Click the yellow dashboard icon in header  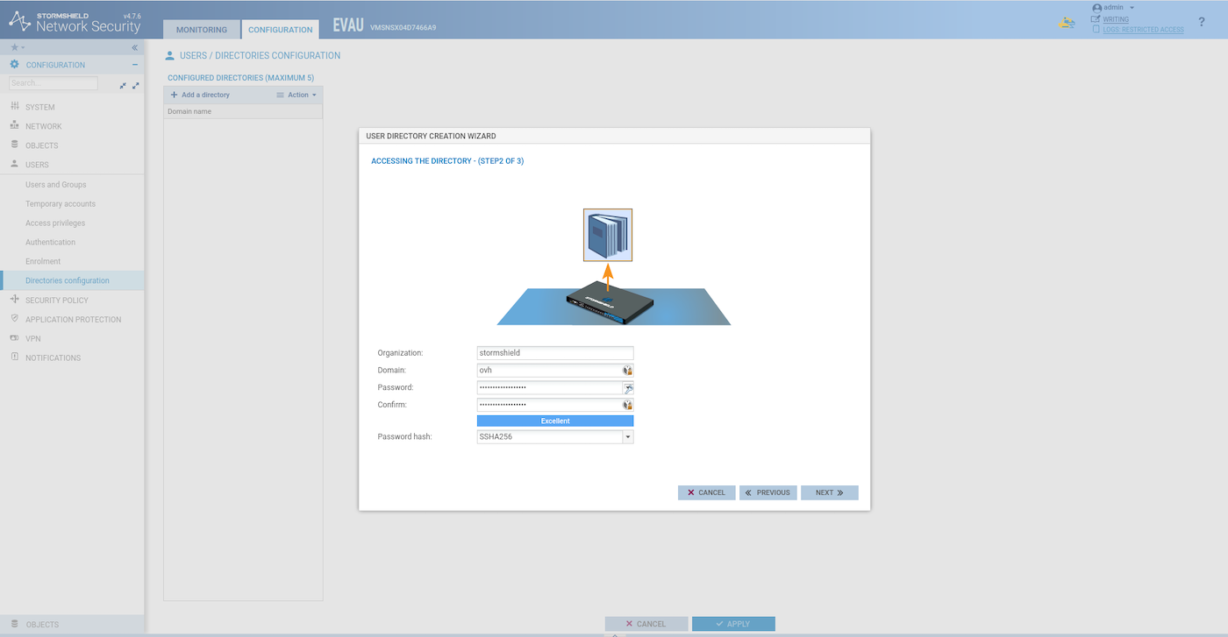(1067, 24)
